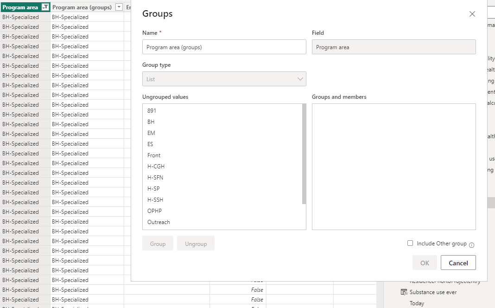Click the Program area (groups) column header

click(x=87, y=7)
